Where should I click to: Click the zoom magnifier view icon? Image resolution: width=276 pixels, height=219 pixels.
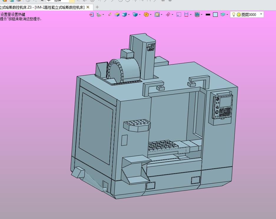point(157,15)
